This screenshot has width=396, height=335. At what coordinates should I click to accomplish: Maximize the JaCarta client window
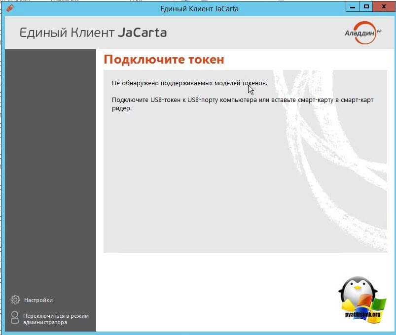[366, 7]
